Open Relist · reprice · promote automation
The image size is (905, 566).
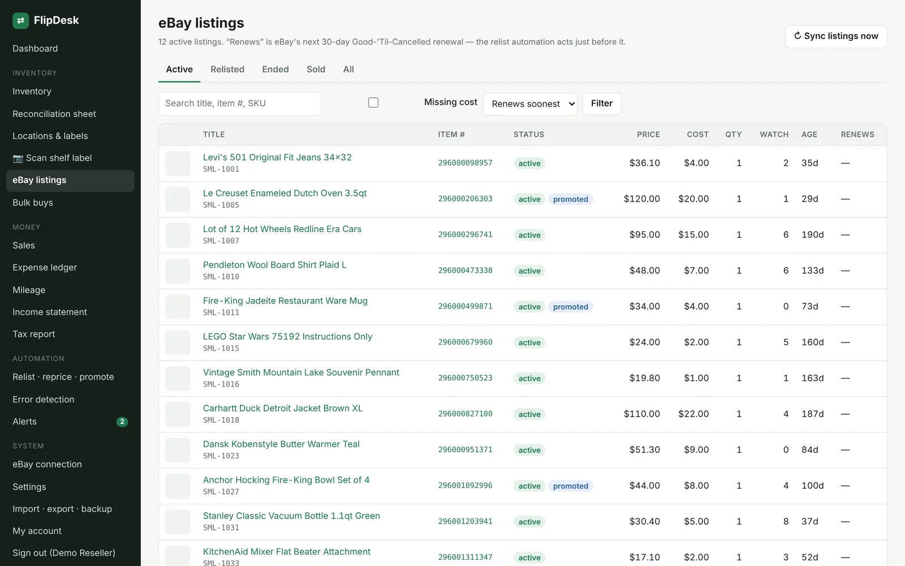(70, 377)
